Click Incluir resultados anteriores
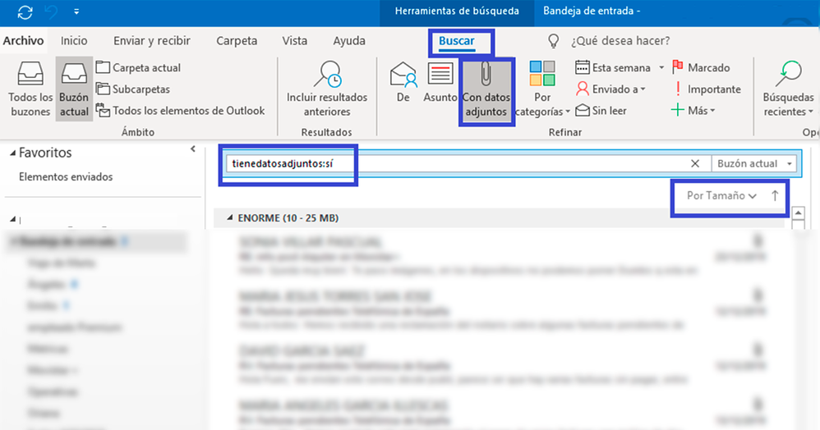This screenshot has height=430, width=820. pos(327,89)
